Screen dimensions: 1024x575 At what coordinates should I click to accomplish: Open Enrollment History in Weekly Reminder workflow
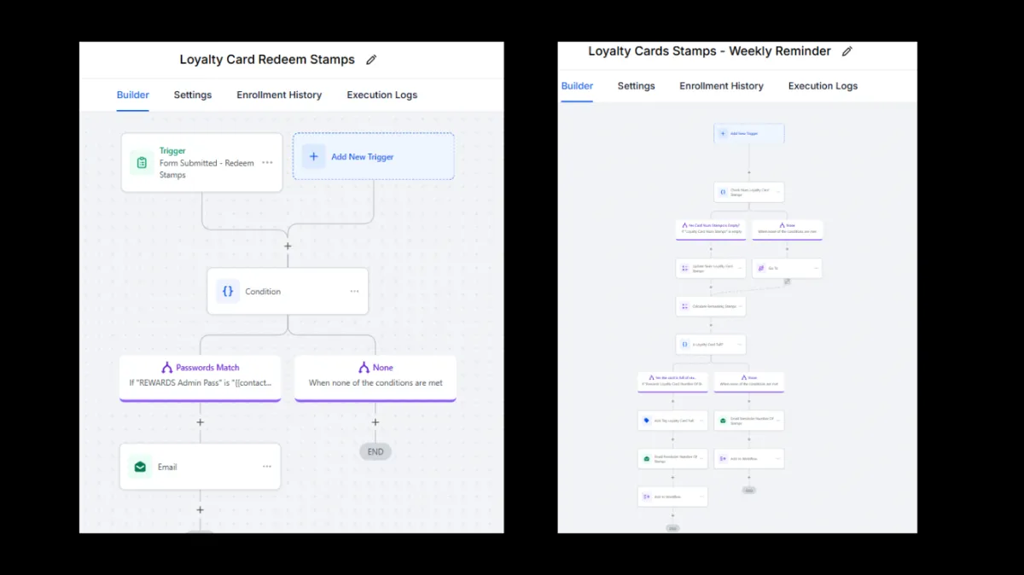click(721, 85)
